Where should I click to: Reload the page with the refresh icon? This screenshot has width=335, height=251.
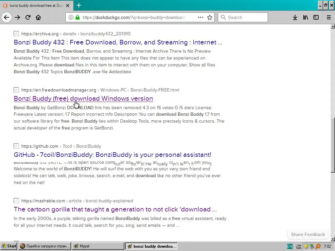click(x=28, y=17)
